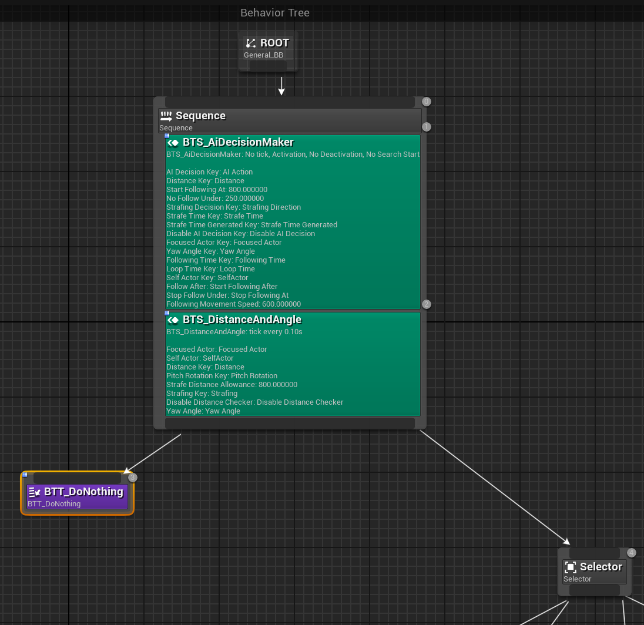Screen dimensions: 644x625
Task: Click 'Self Actor Key: SelfActor' line
Action: (207, 278)
